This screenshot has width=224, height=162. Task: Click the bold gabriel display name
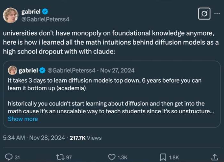pos(31,12)
